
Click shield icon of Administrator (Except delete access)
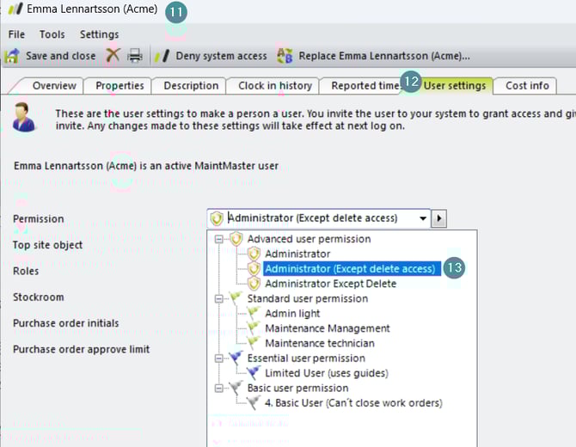(254, 269)
